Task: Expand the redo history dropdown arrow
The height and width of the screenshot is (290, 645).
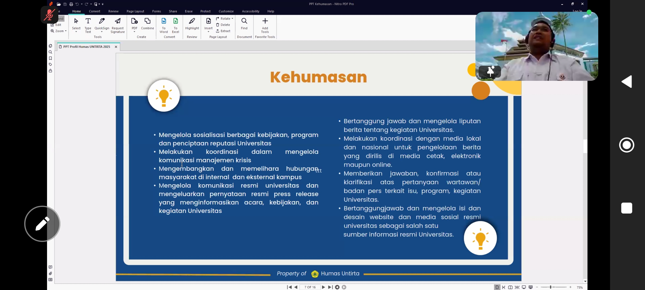Action: (x=91, y=4)
